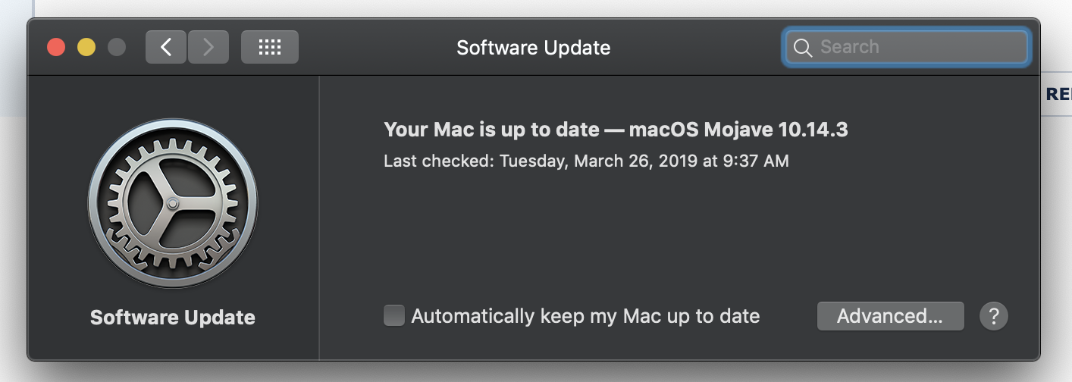The width and height of the screenshot is (1072, 382).
Task: Click the 'Your Mac is up to date' headline
Action: click(x=491, y=130)
